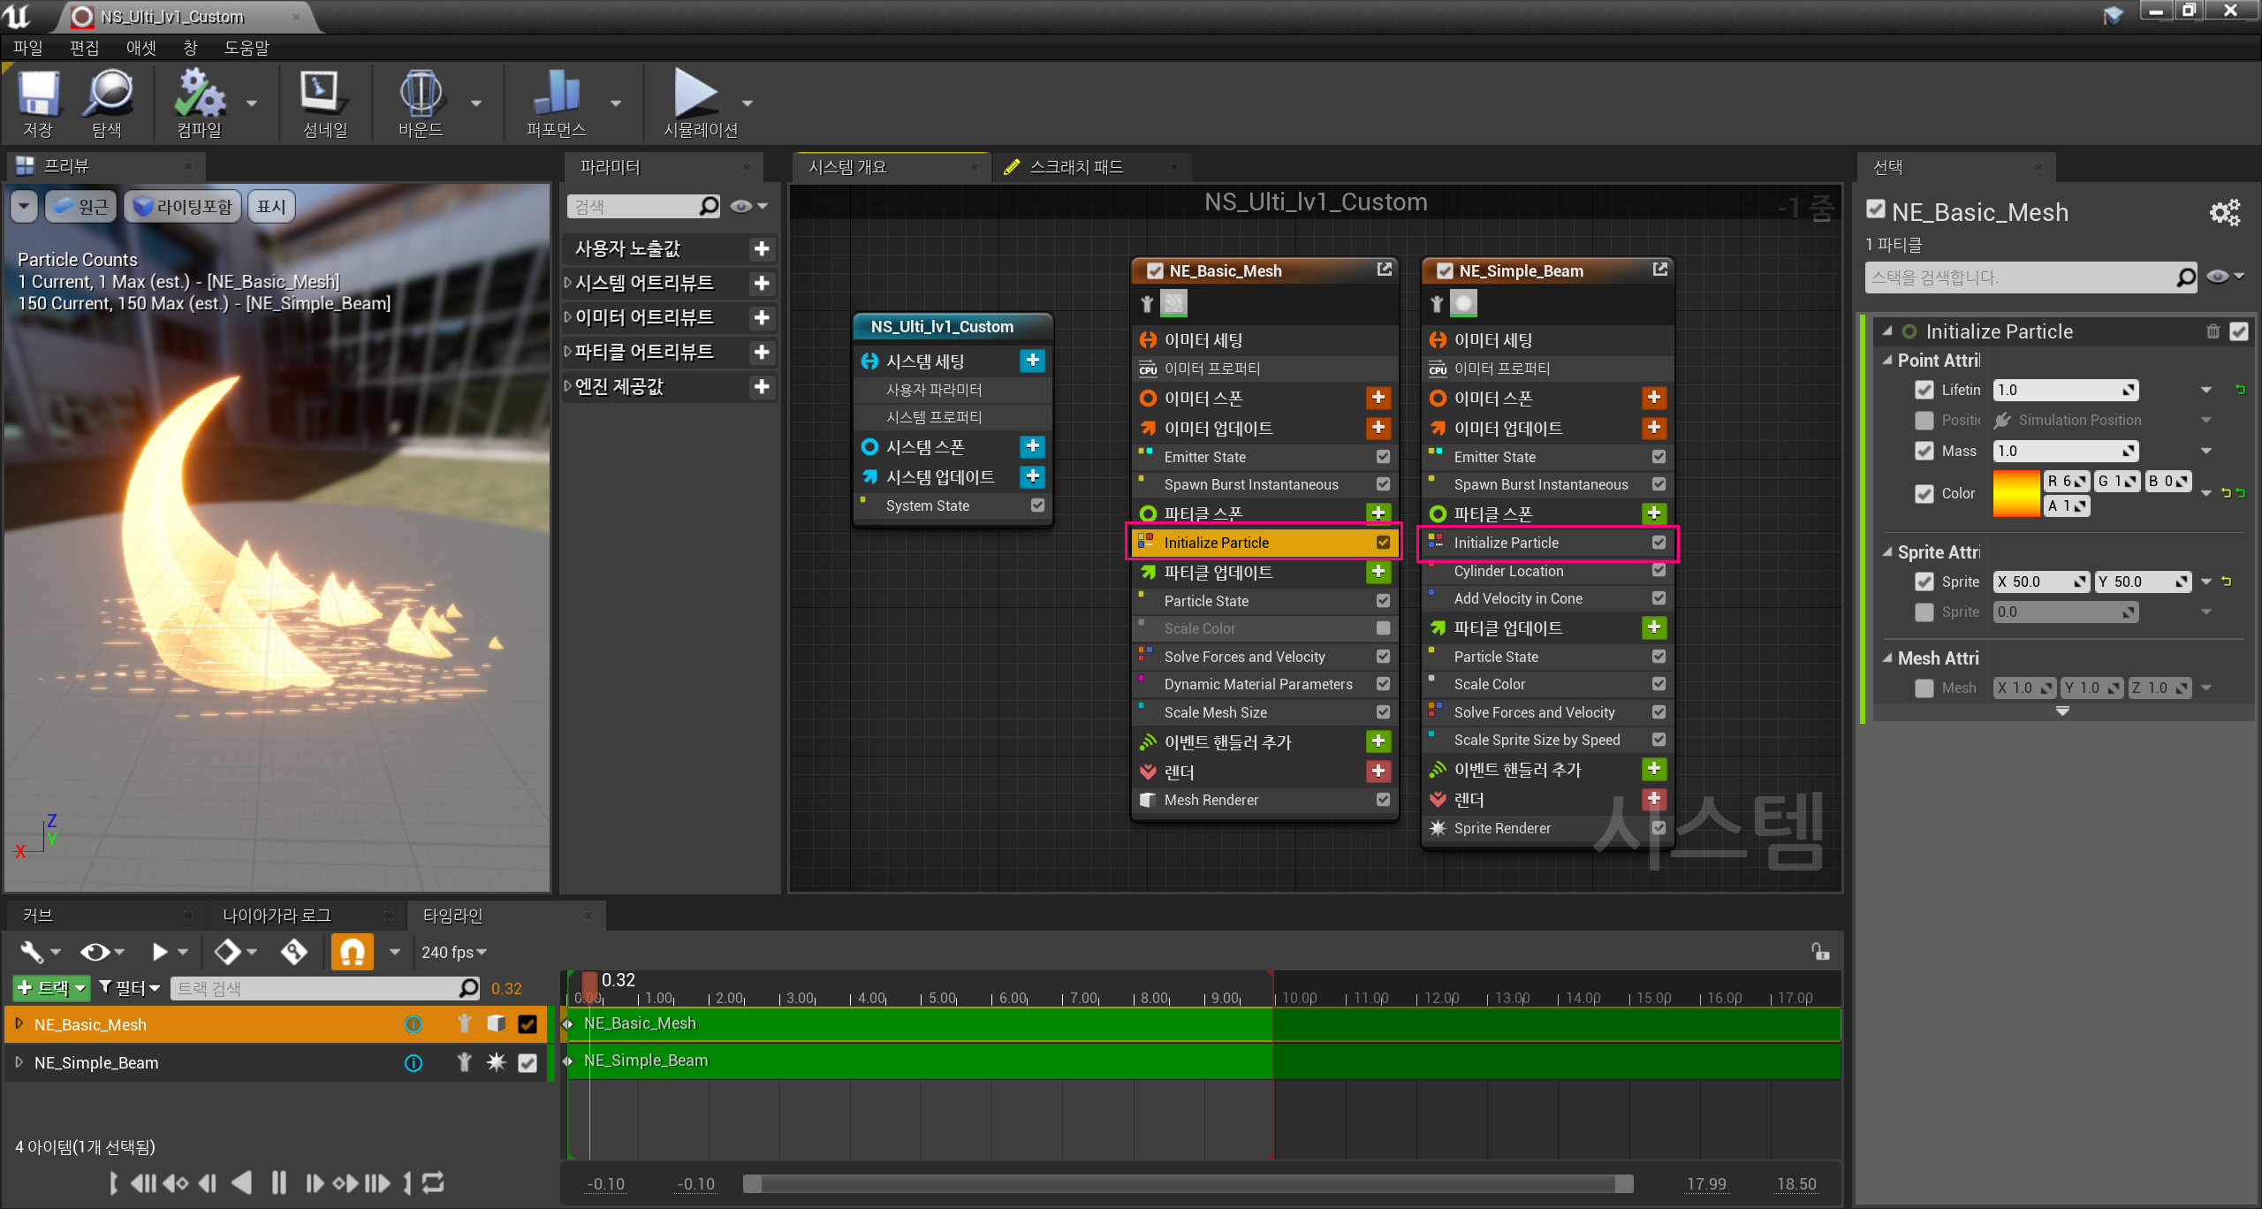Click the 라이팅포함 viewport button
Viewport: 2262px width, 1209px height.
coord(183,207)
